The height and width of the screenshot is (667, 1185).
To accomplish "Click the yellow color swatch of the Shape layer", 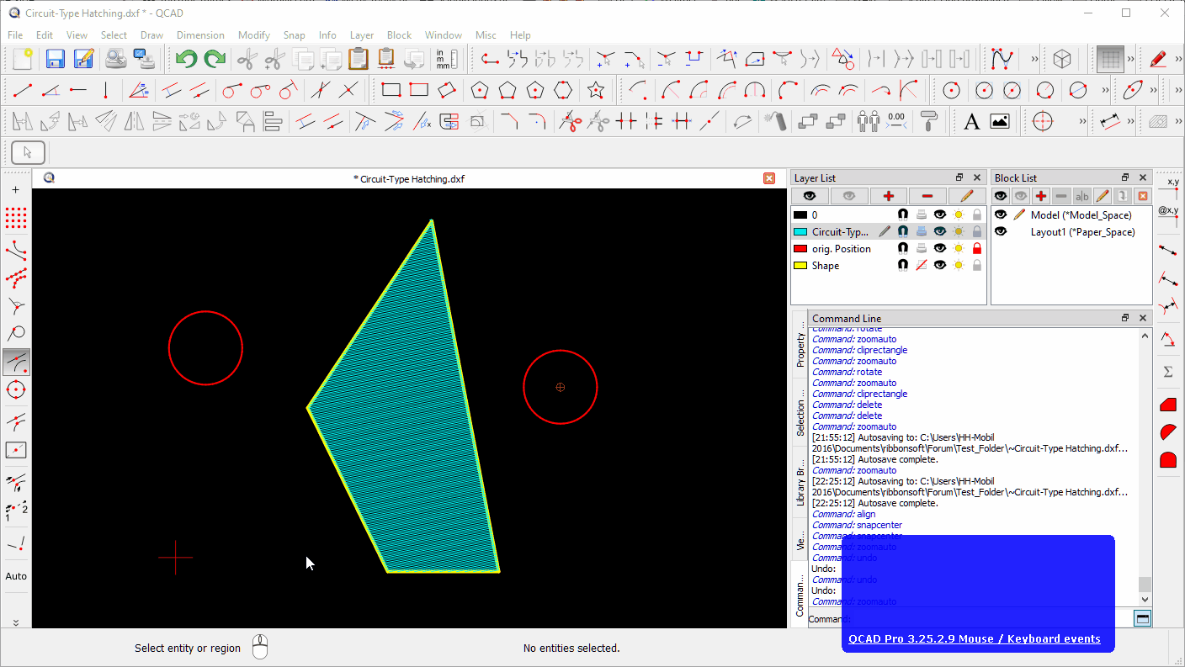I will pos(800,265).
